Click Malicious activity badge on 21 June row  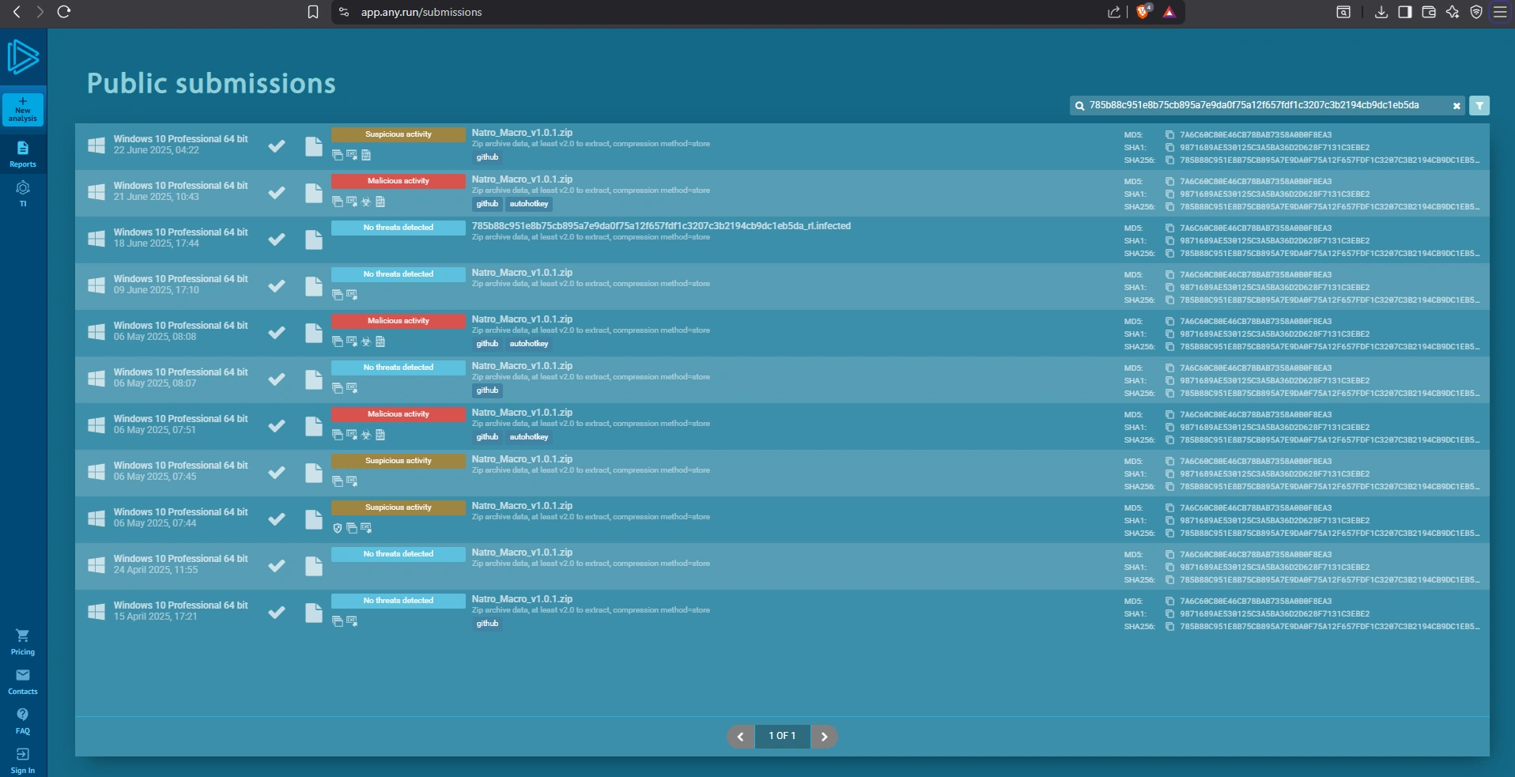(x=399, y=181)
